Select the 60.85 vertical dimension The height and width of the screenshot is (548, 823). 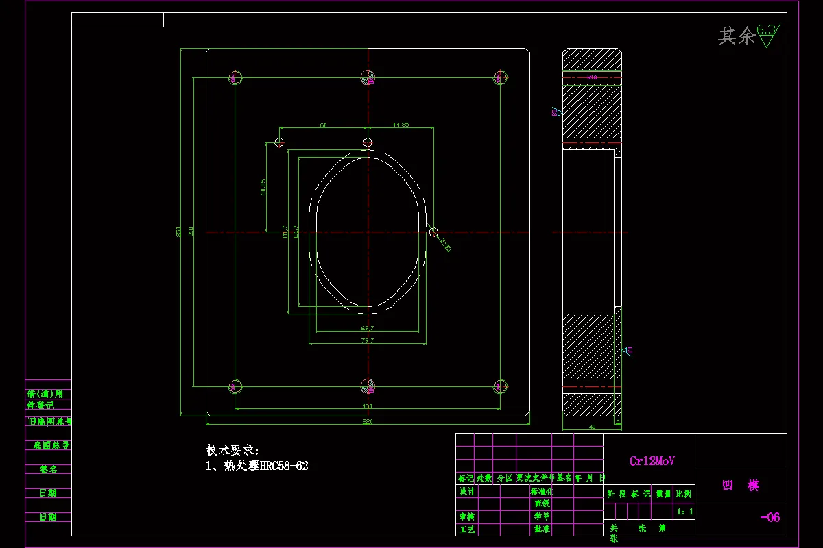pyautogui.click(x=263, y=187)
